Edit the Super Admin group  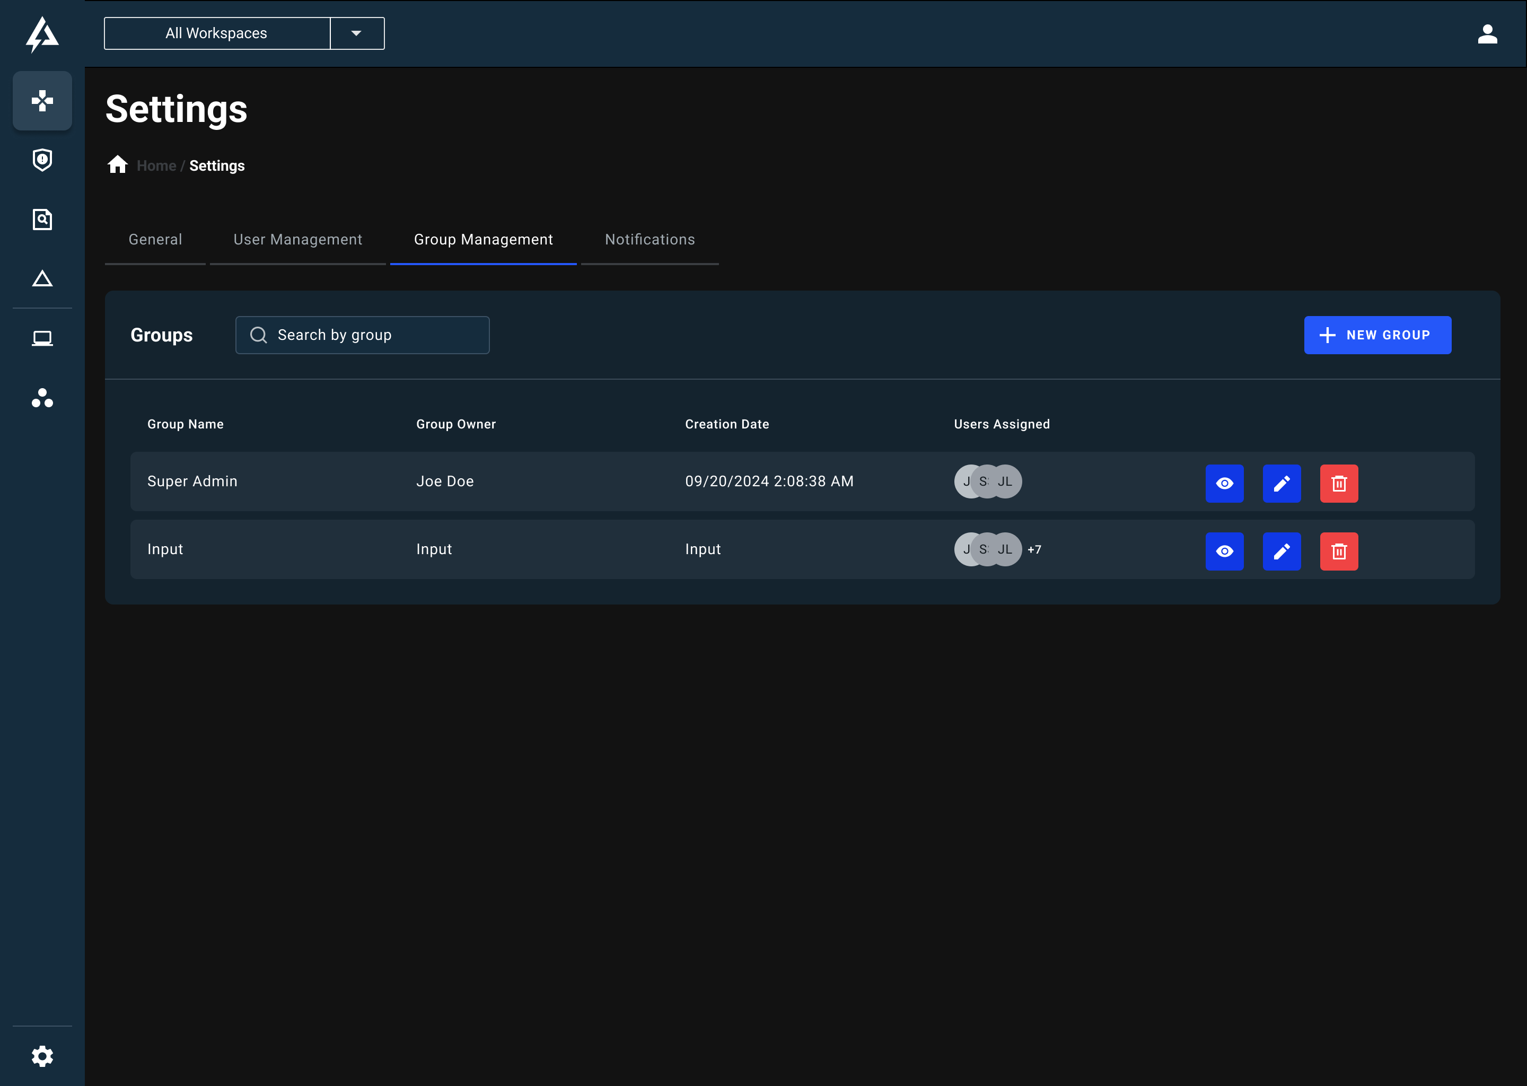coord(1281,484)
